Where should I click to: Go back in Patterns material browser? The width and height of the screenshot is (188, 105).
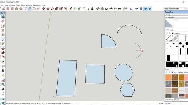167,33
